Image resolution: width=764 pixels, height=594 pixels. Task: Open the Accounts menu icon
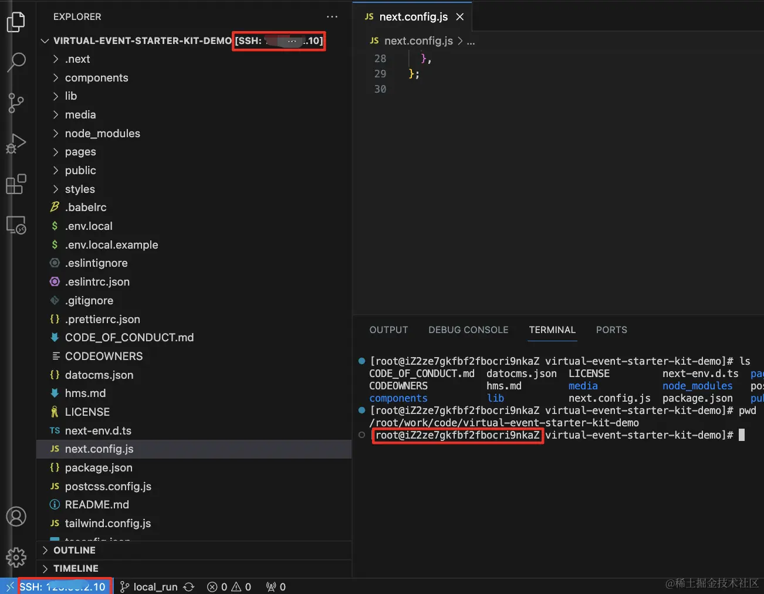pyautogui.click(x=16, y=517)
